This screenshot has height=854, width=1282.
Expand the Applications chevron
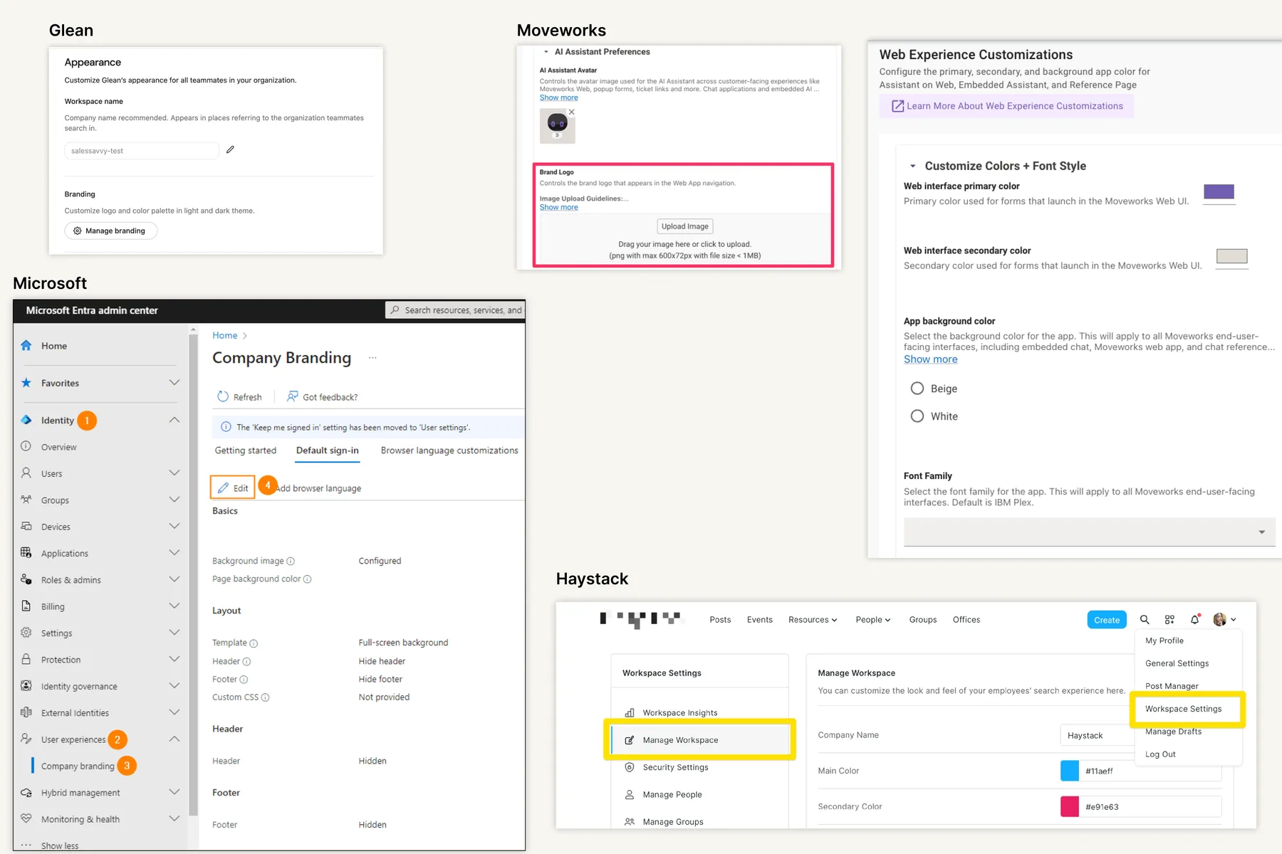point(174,552)
